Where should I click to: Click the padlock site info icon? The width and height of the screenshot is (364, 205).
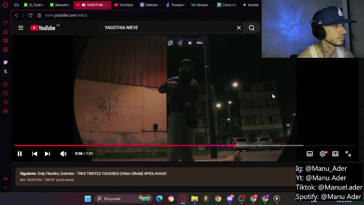click(x=39, y=15)
